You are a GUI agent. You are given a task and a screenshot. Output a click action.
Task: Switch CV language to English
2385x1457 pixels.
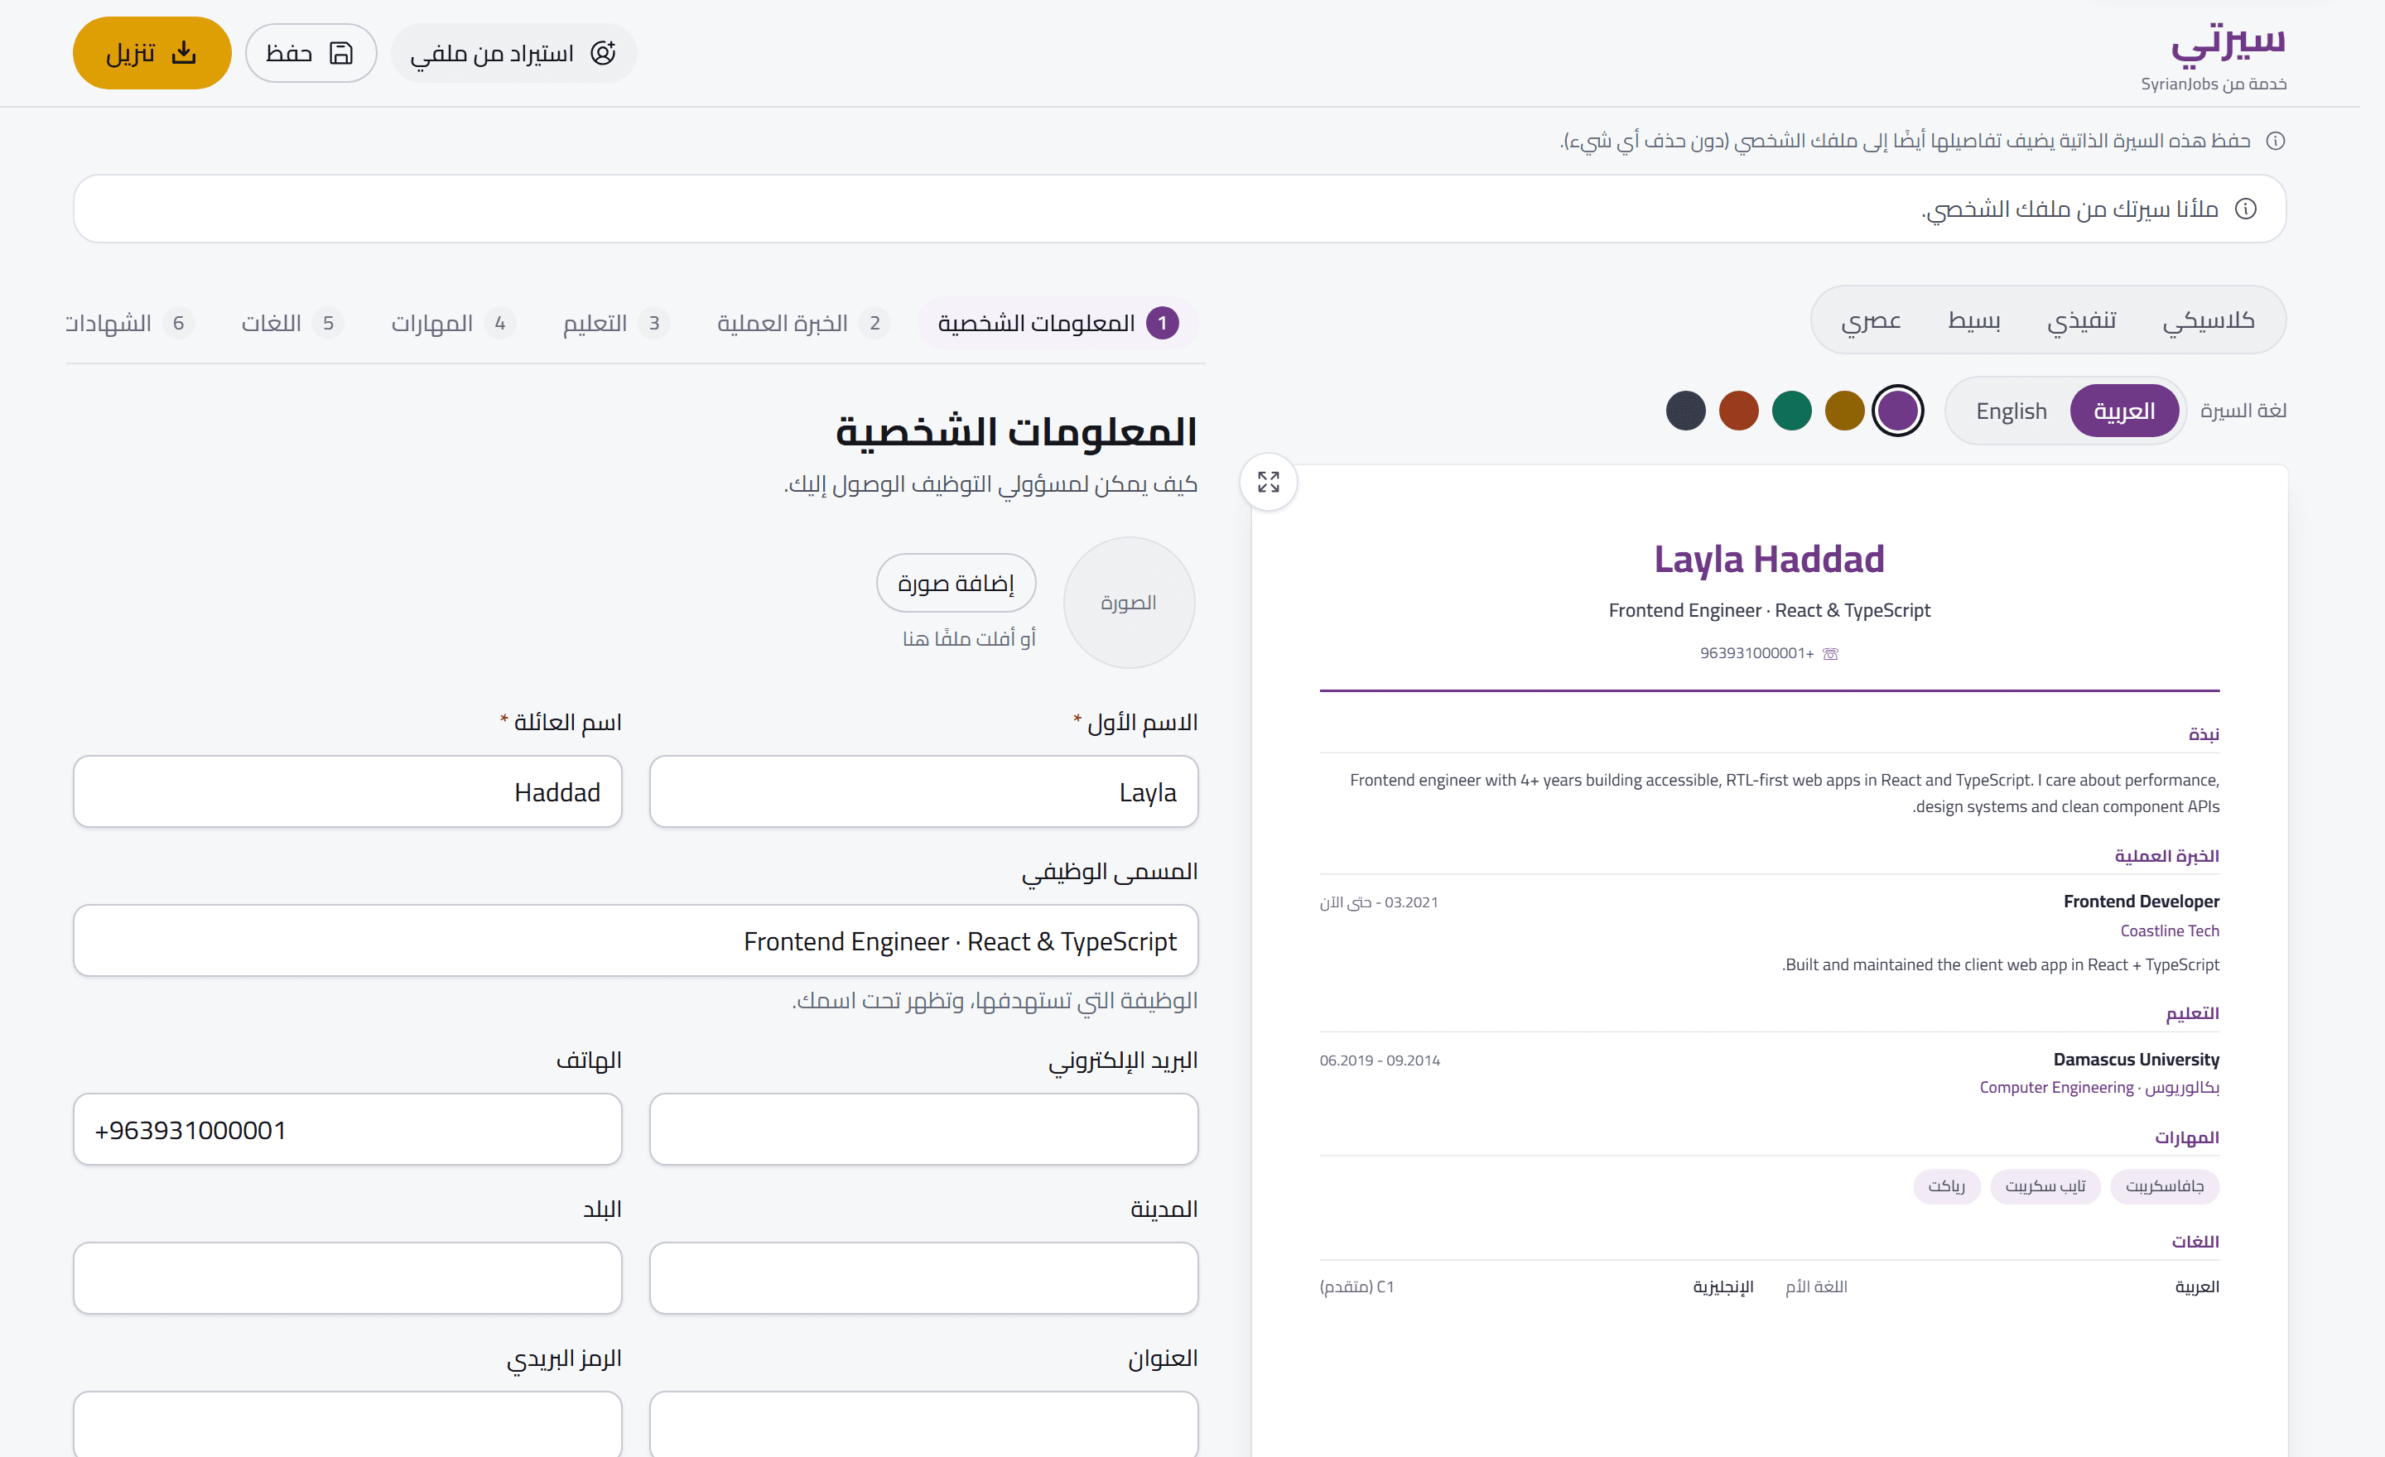[x=2012, y=411]
